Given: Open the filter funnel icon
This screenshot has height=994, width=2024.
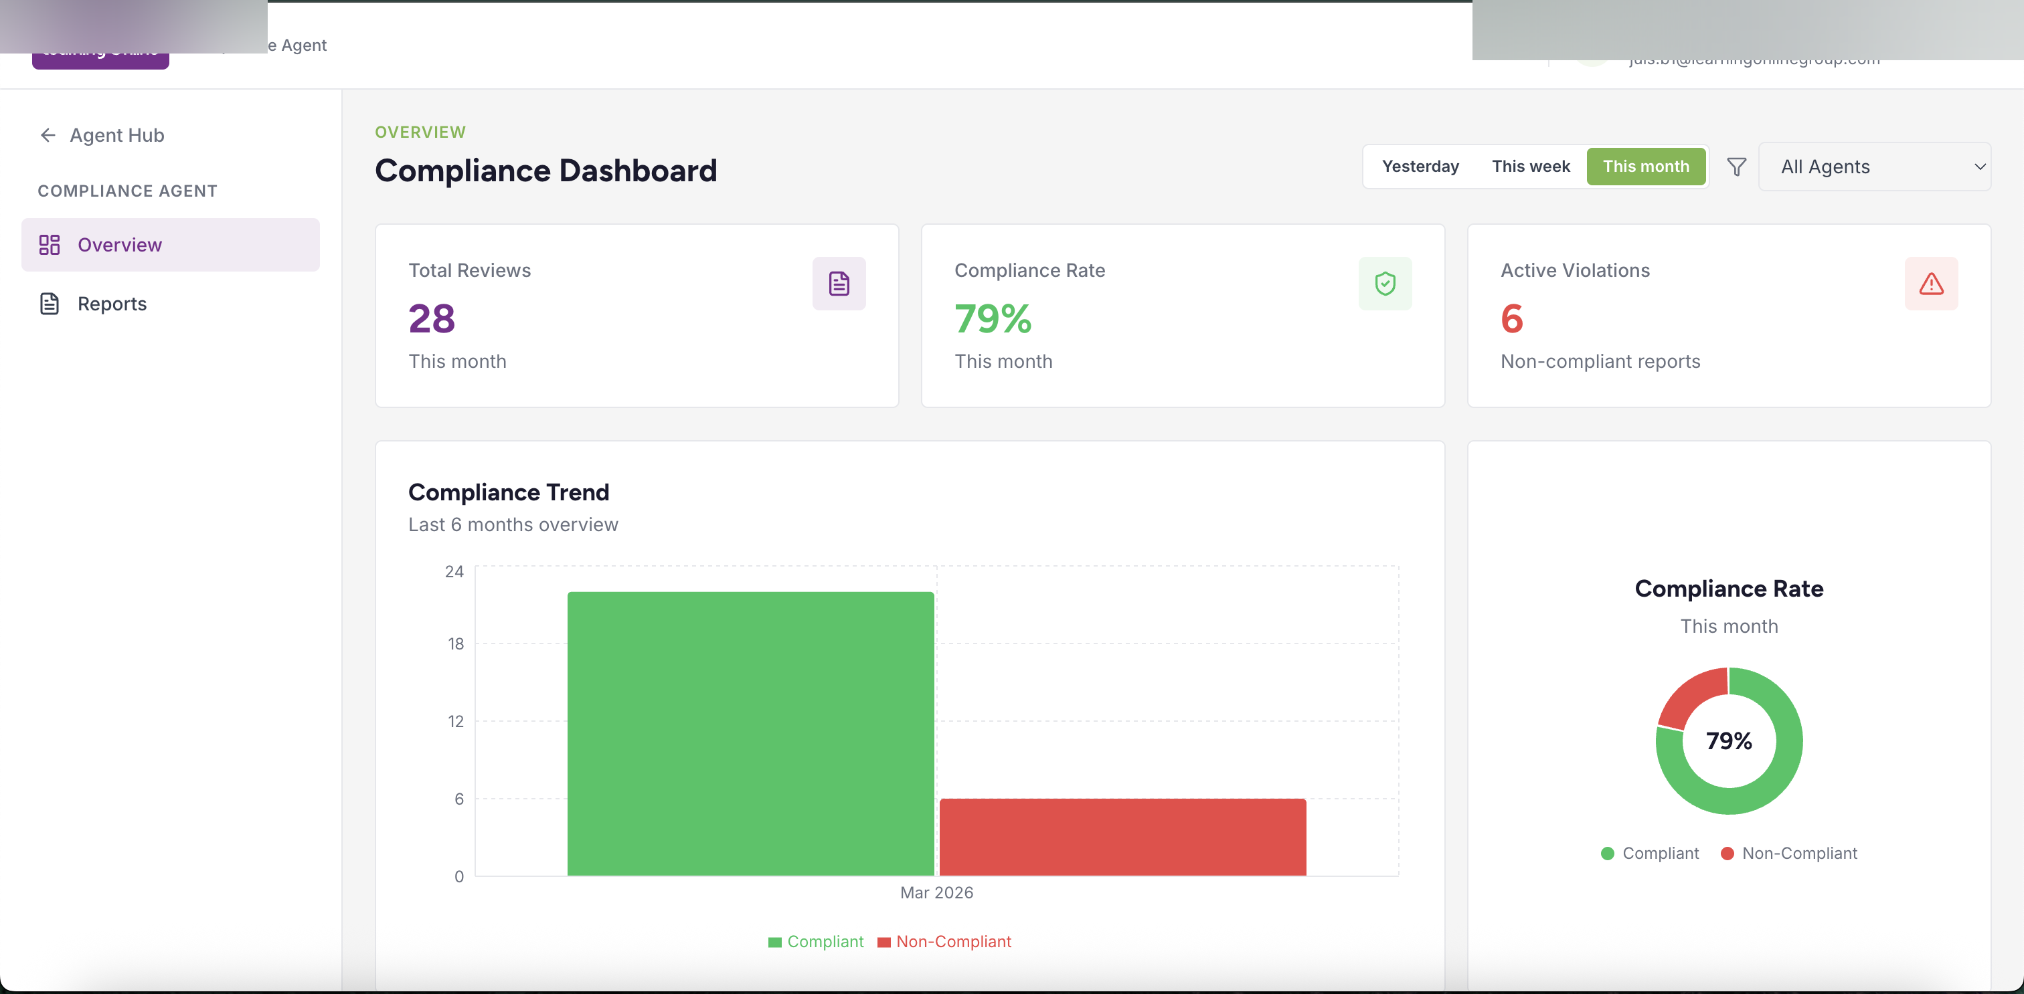Looking at the screenshot, I should pos(1736,167).
